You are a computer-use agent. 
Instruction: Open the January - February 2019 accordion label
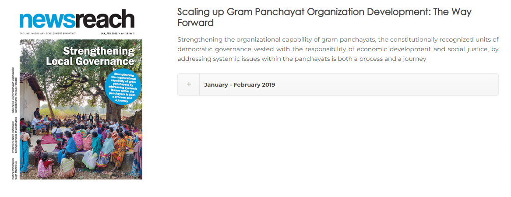tap(240, 84)
